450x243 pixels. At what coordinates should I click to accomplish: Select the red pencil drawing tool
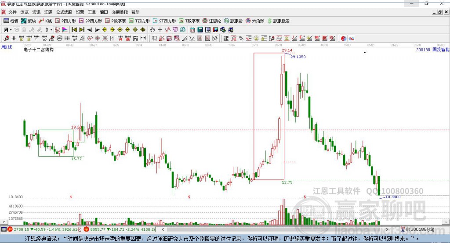[6, 38]
